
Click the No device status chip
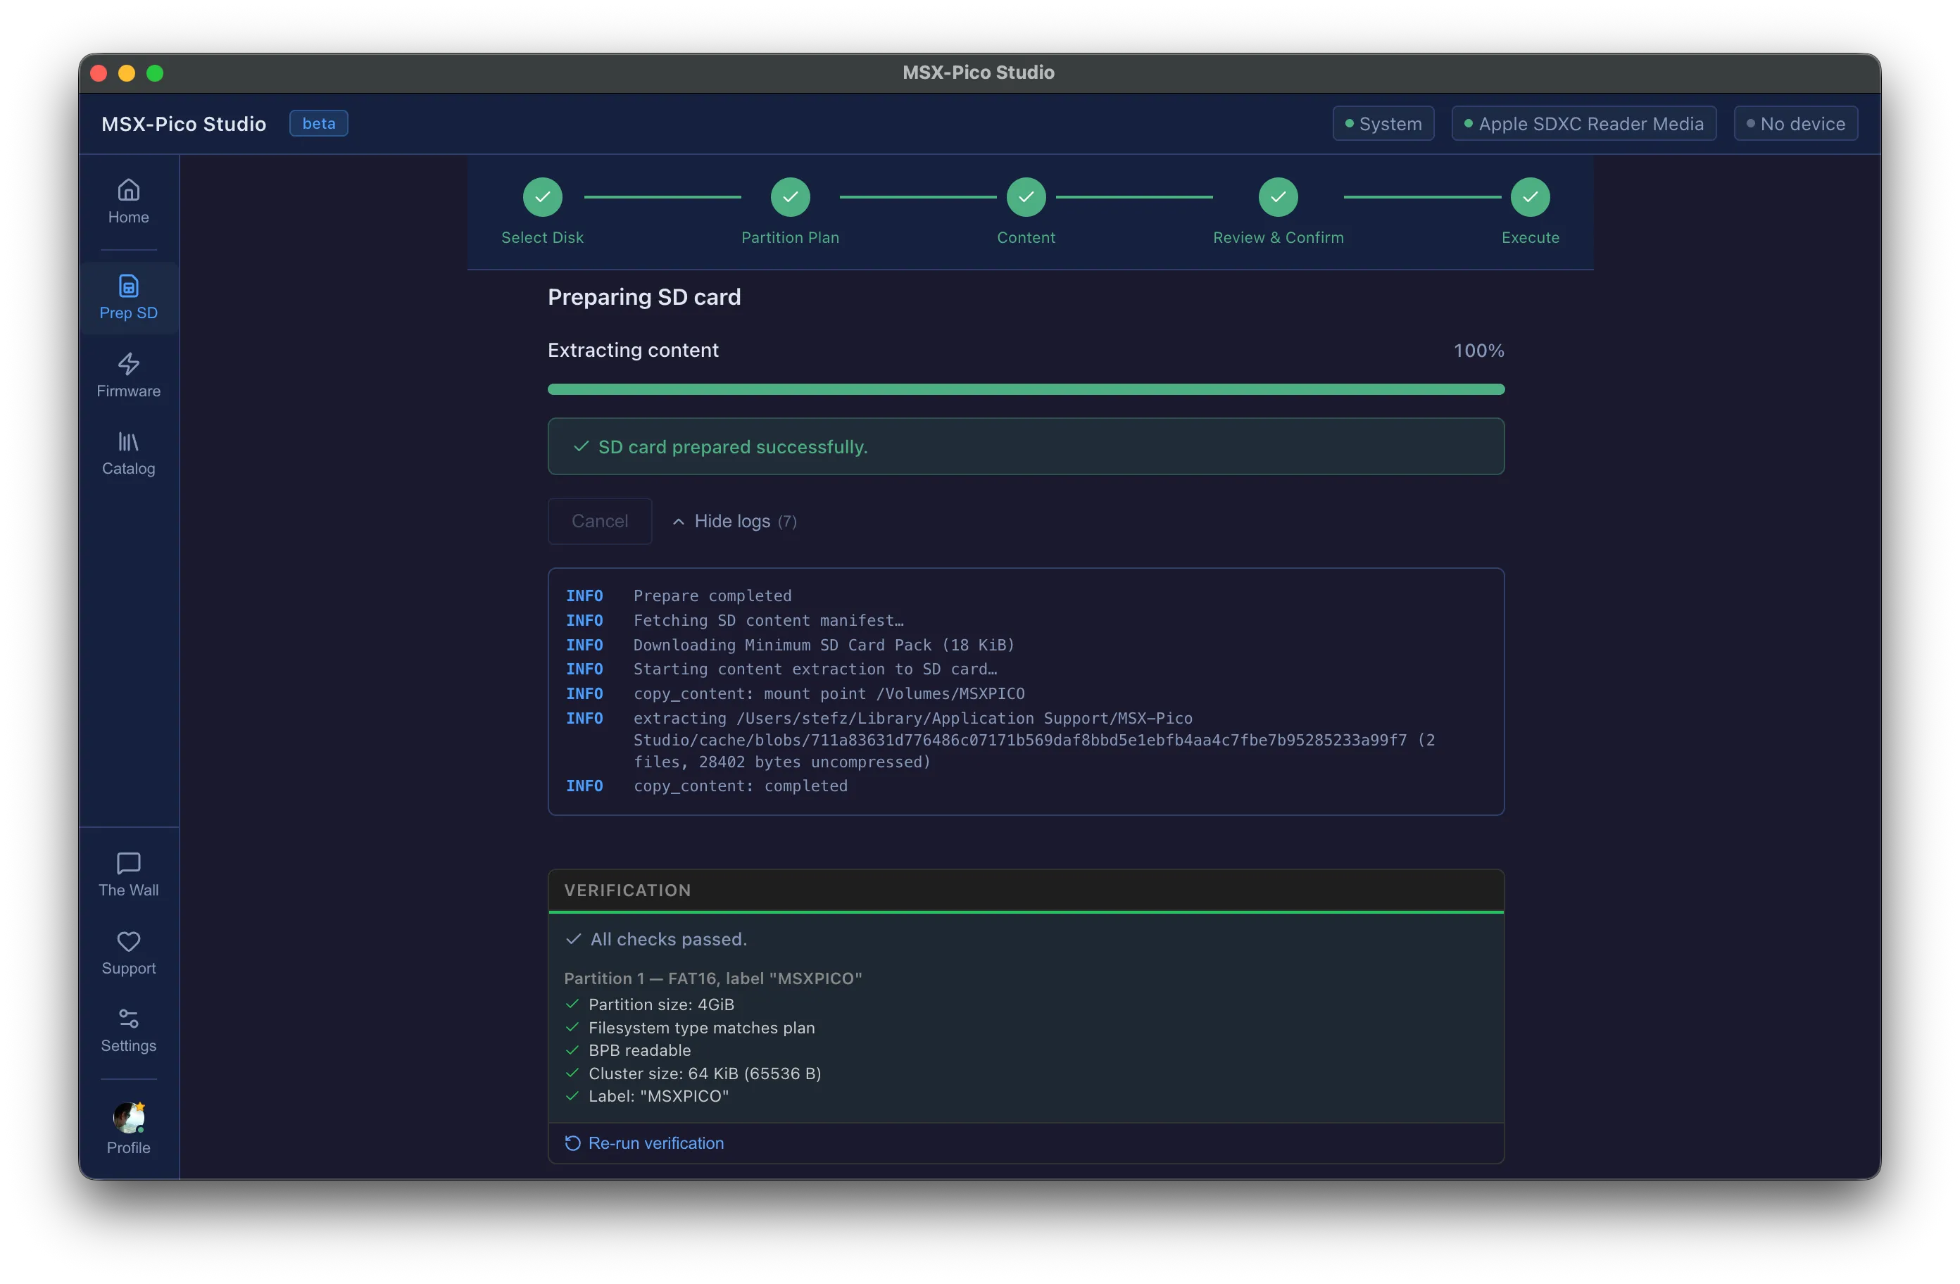1795,123
